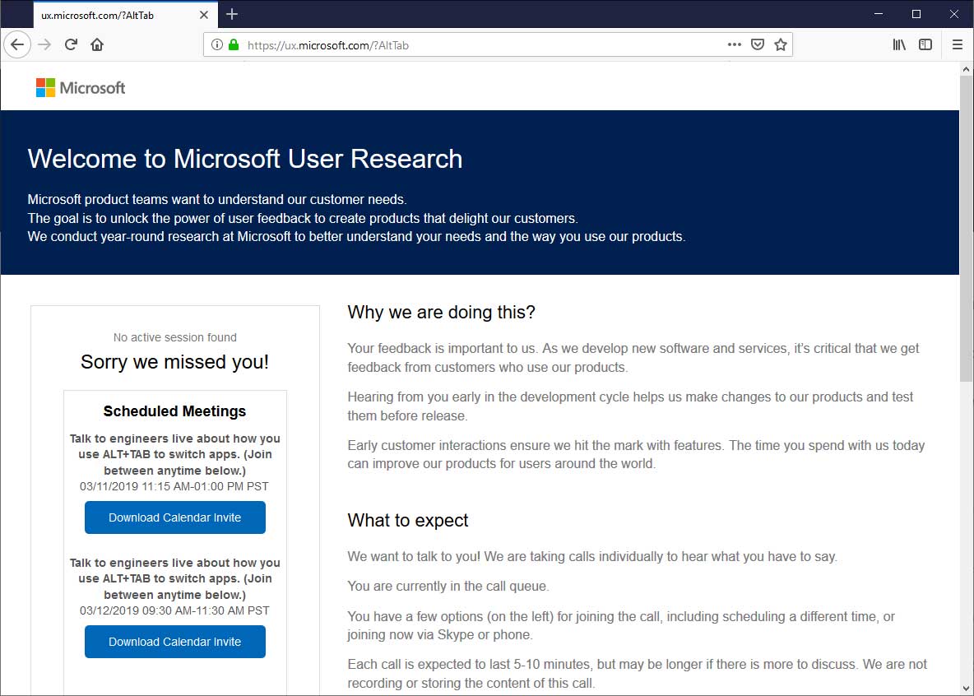Viewport: 974px width, 696px height.
Task: Open the Library view
Action: 899,44
